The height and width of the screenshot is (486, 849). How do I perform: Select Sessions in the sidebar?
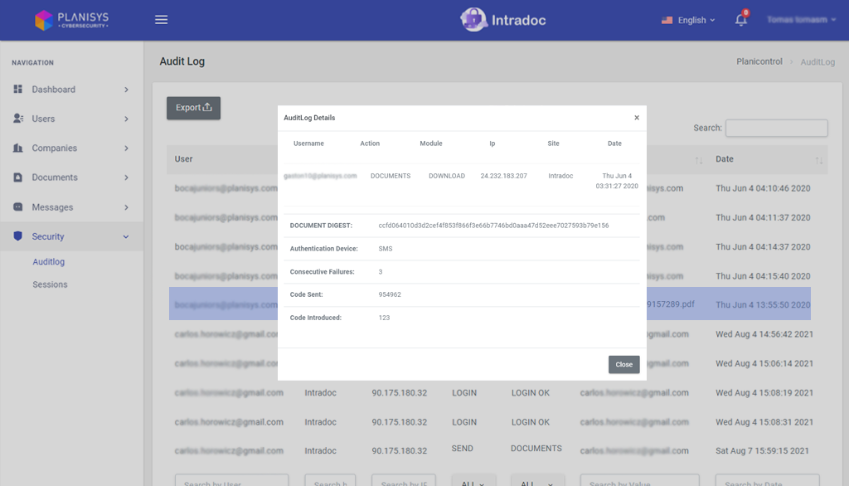coord(50,284)
